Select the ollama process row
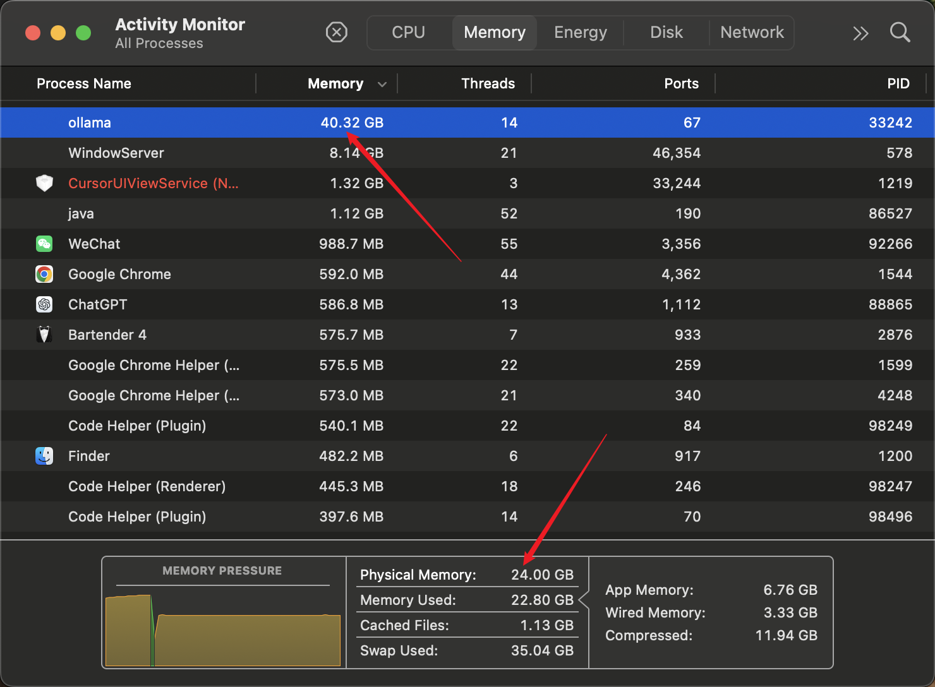The image size is (935, 687). pos(468,122)
